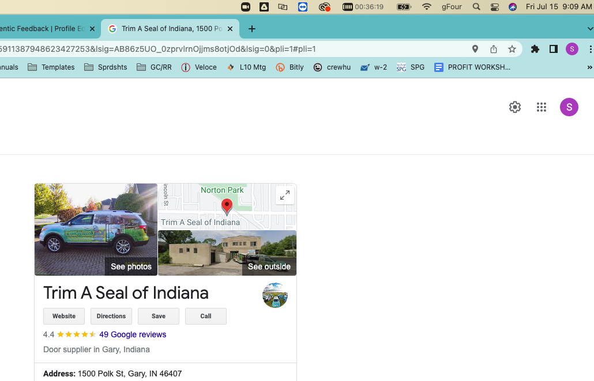Viewport: 594px width, 381px height.
Task: Open the 49 Google reviews link
Action: point(133,334)
